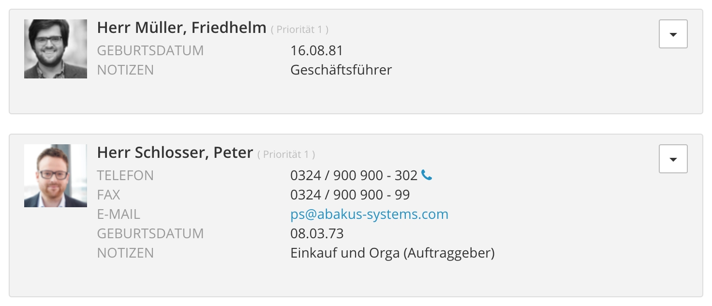
Task: Click the Priorität 1 label beside Schlosser
Action: tap(286, 154)
